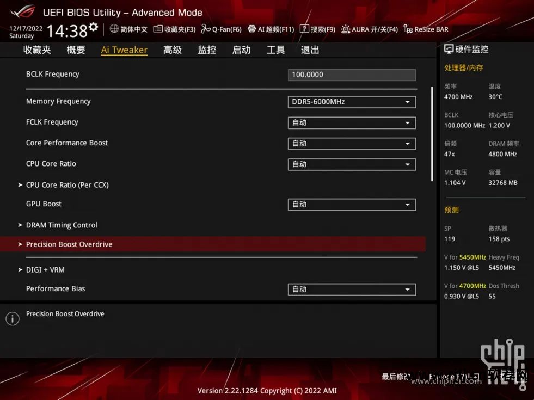
Task: Click the AI 超频 brain icon
Action: tap(251, 29)
